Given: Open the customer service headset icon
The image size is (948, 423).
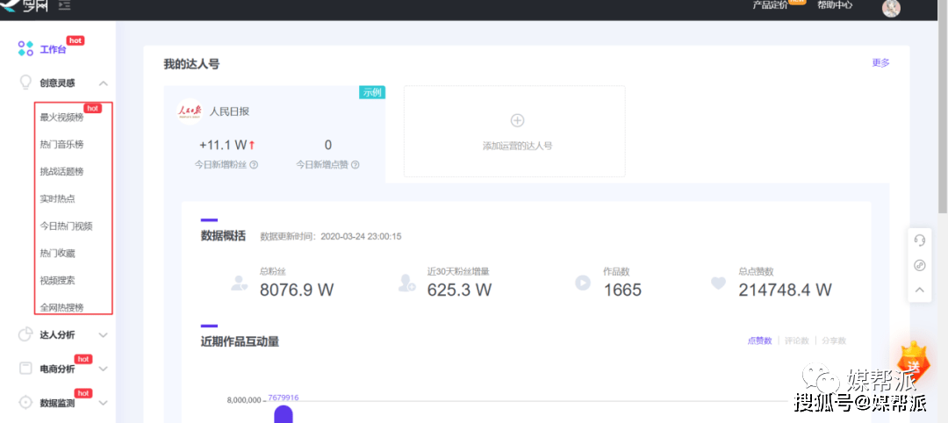Looking at the screenshot, I should tap(920, 240).
